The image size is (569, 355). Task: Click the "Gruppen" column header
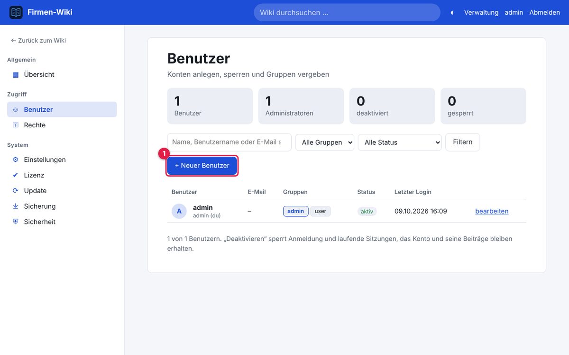[x=295, y=192]
